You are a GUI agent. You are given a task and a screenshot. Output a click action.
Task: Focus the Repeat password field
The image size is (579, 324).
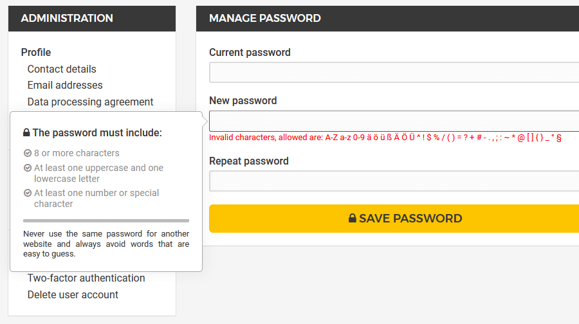[x=394, y=181]
